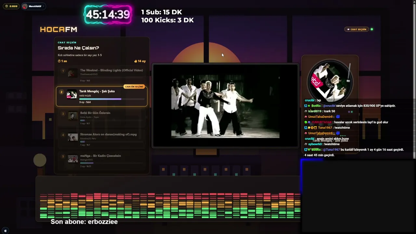This screenshot has height=234, width=416.
Task: Click the maNga song thumbnail
Action: pyautogui.click(x=72, y=158)
